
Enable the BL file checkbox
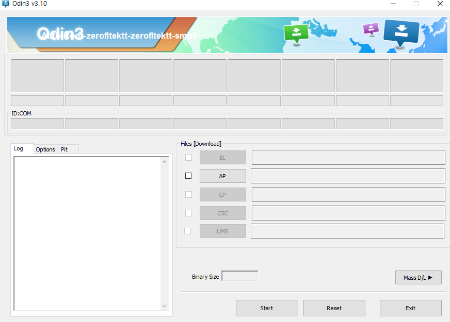(188, 157)
